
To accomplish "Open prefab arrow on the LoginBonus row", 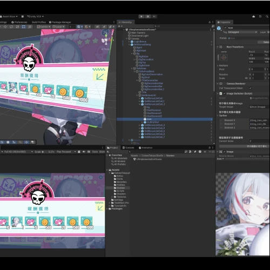I will point(212,42).
